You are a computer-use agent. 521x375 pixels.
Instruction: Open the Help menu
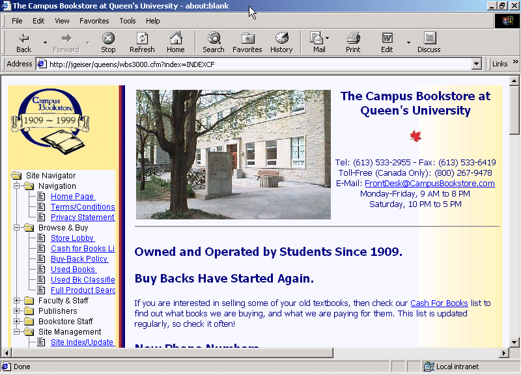pyautogui.click(x=153, y=21)
